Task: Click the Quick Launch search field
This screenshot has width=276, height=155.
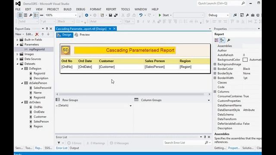Action: coord(219,3)
